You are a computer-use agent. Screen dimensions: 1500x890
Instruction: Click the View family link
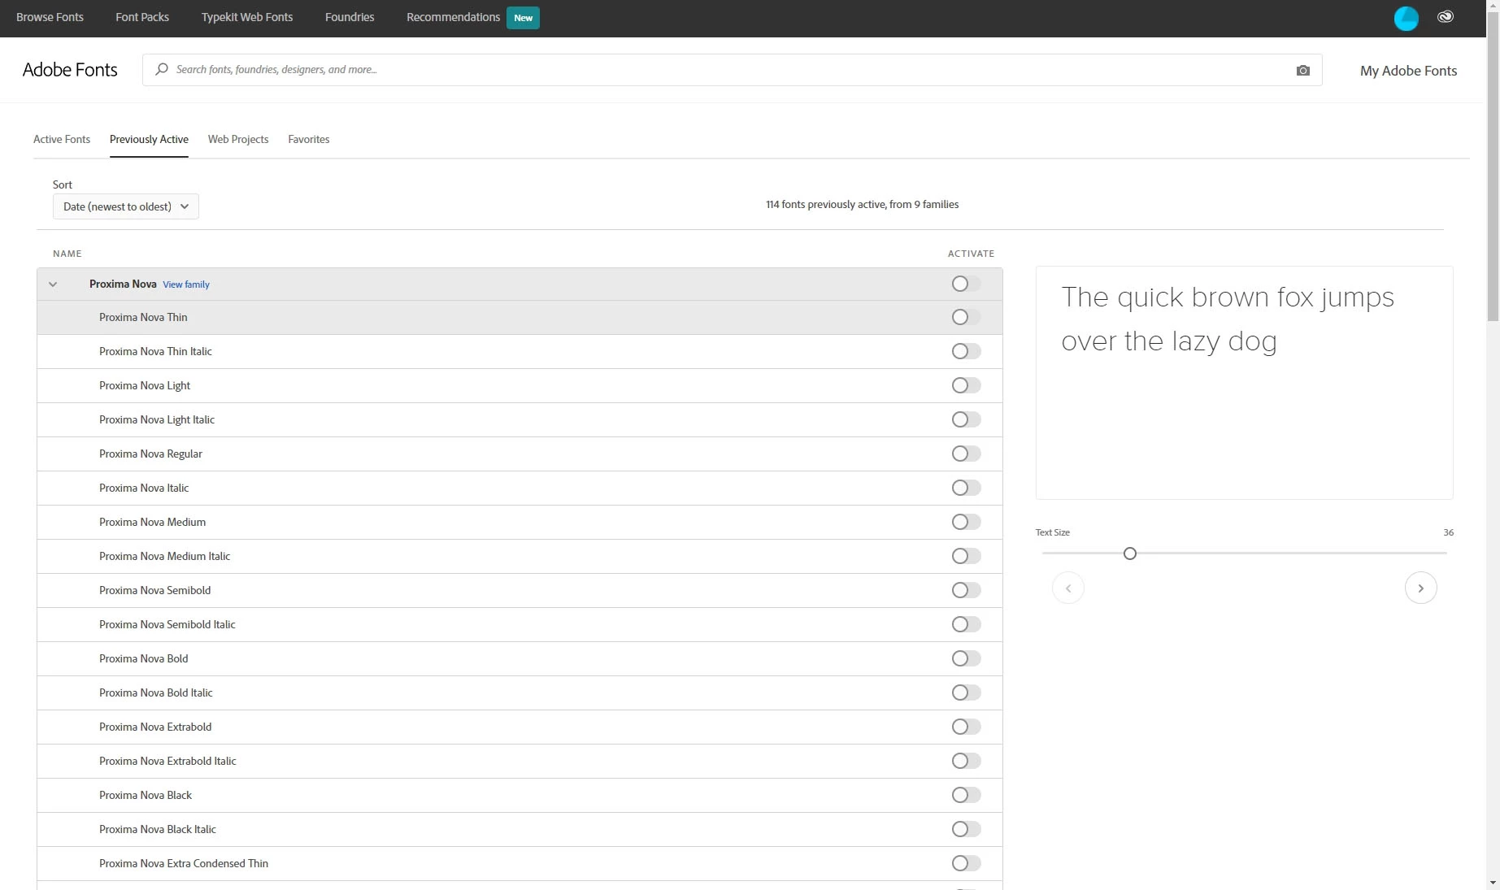[186, 284]
